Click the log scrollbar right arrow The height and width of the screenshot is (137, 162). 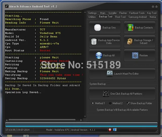pos(81,120)
